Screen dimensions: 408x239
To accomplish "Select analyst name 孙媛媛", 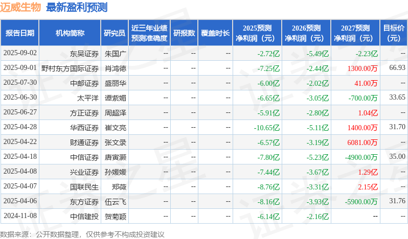I will [x=115, y=172].
